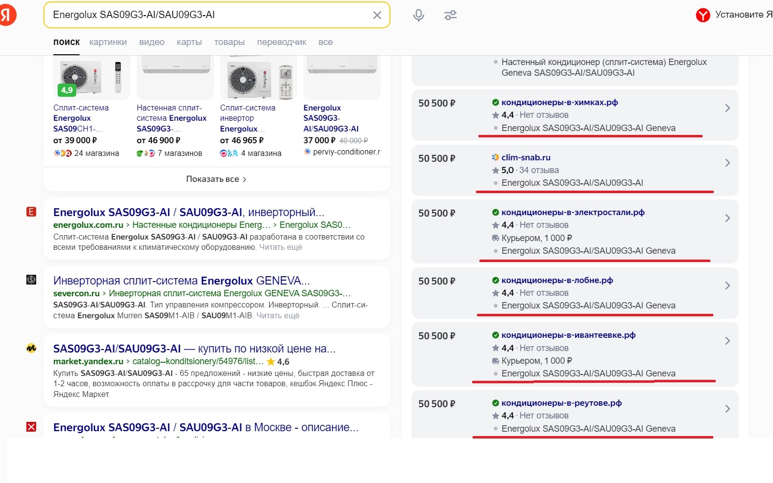Open energolux.com.ru favicon in results
The width and height of the screenshot is (773, 483).
pos(31,212)
